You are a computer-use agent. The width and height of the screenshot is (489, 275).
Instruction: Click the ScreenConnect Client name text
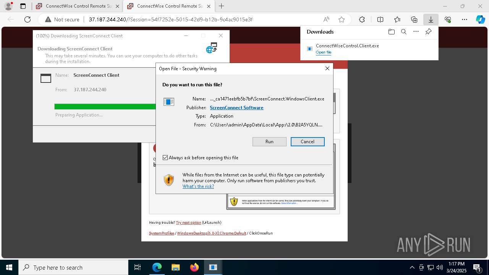click(x=96, y=75)
